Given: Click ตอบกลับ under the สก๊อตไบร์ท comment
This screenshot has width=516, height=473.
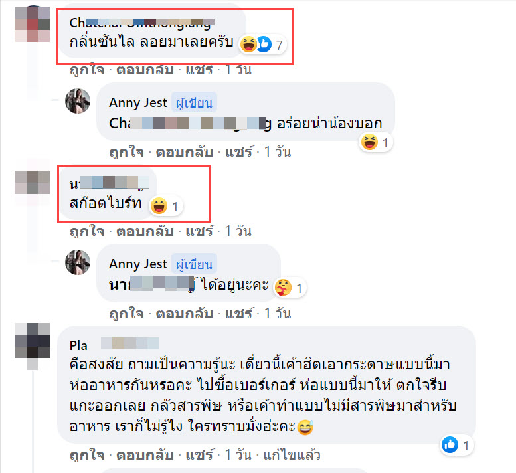Looking at the screenshot, I should (x=145, y=231).
